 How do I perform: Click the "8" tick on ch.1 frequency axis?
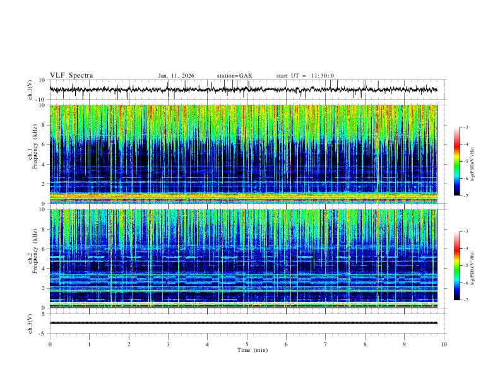point(44,125)
